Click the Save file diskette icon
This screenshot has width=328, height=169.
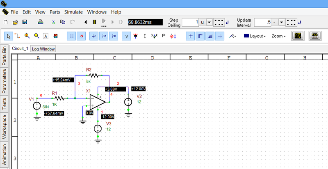[25, 22]
